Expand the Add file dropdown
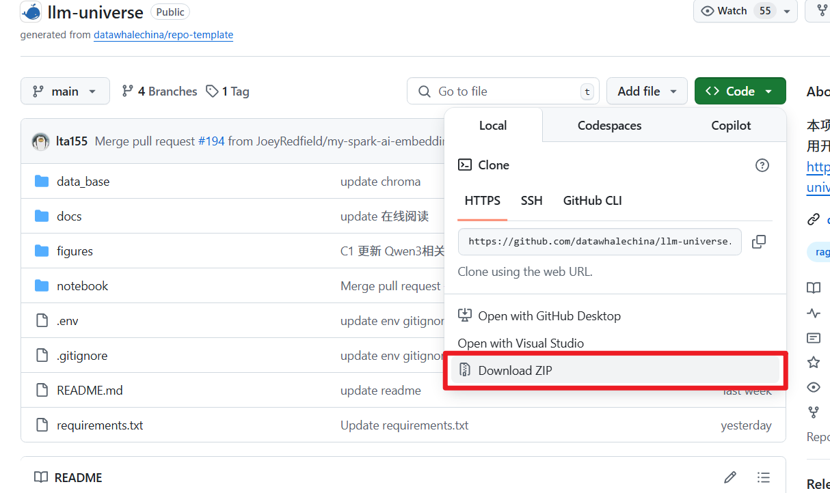Viewport: 830px width, 493px height. [647, 91]
